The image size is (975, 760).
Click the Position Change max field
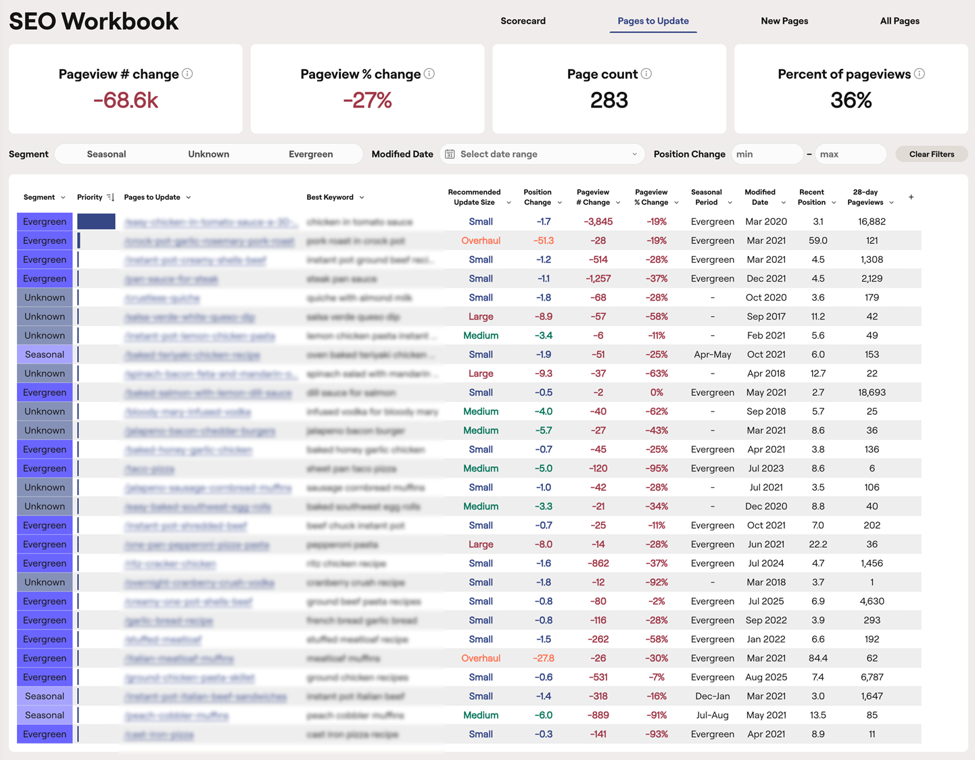851,154
